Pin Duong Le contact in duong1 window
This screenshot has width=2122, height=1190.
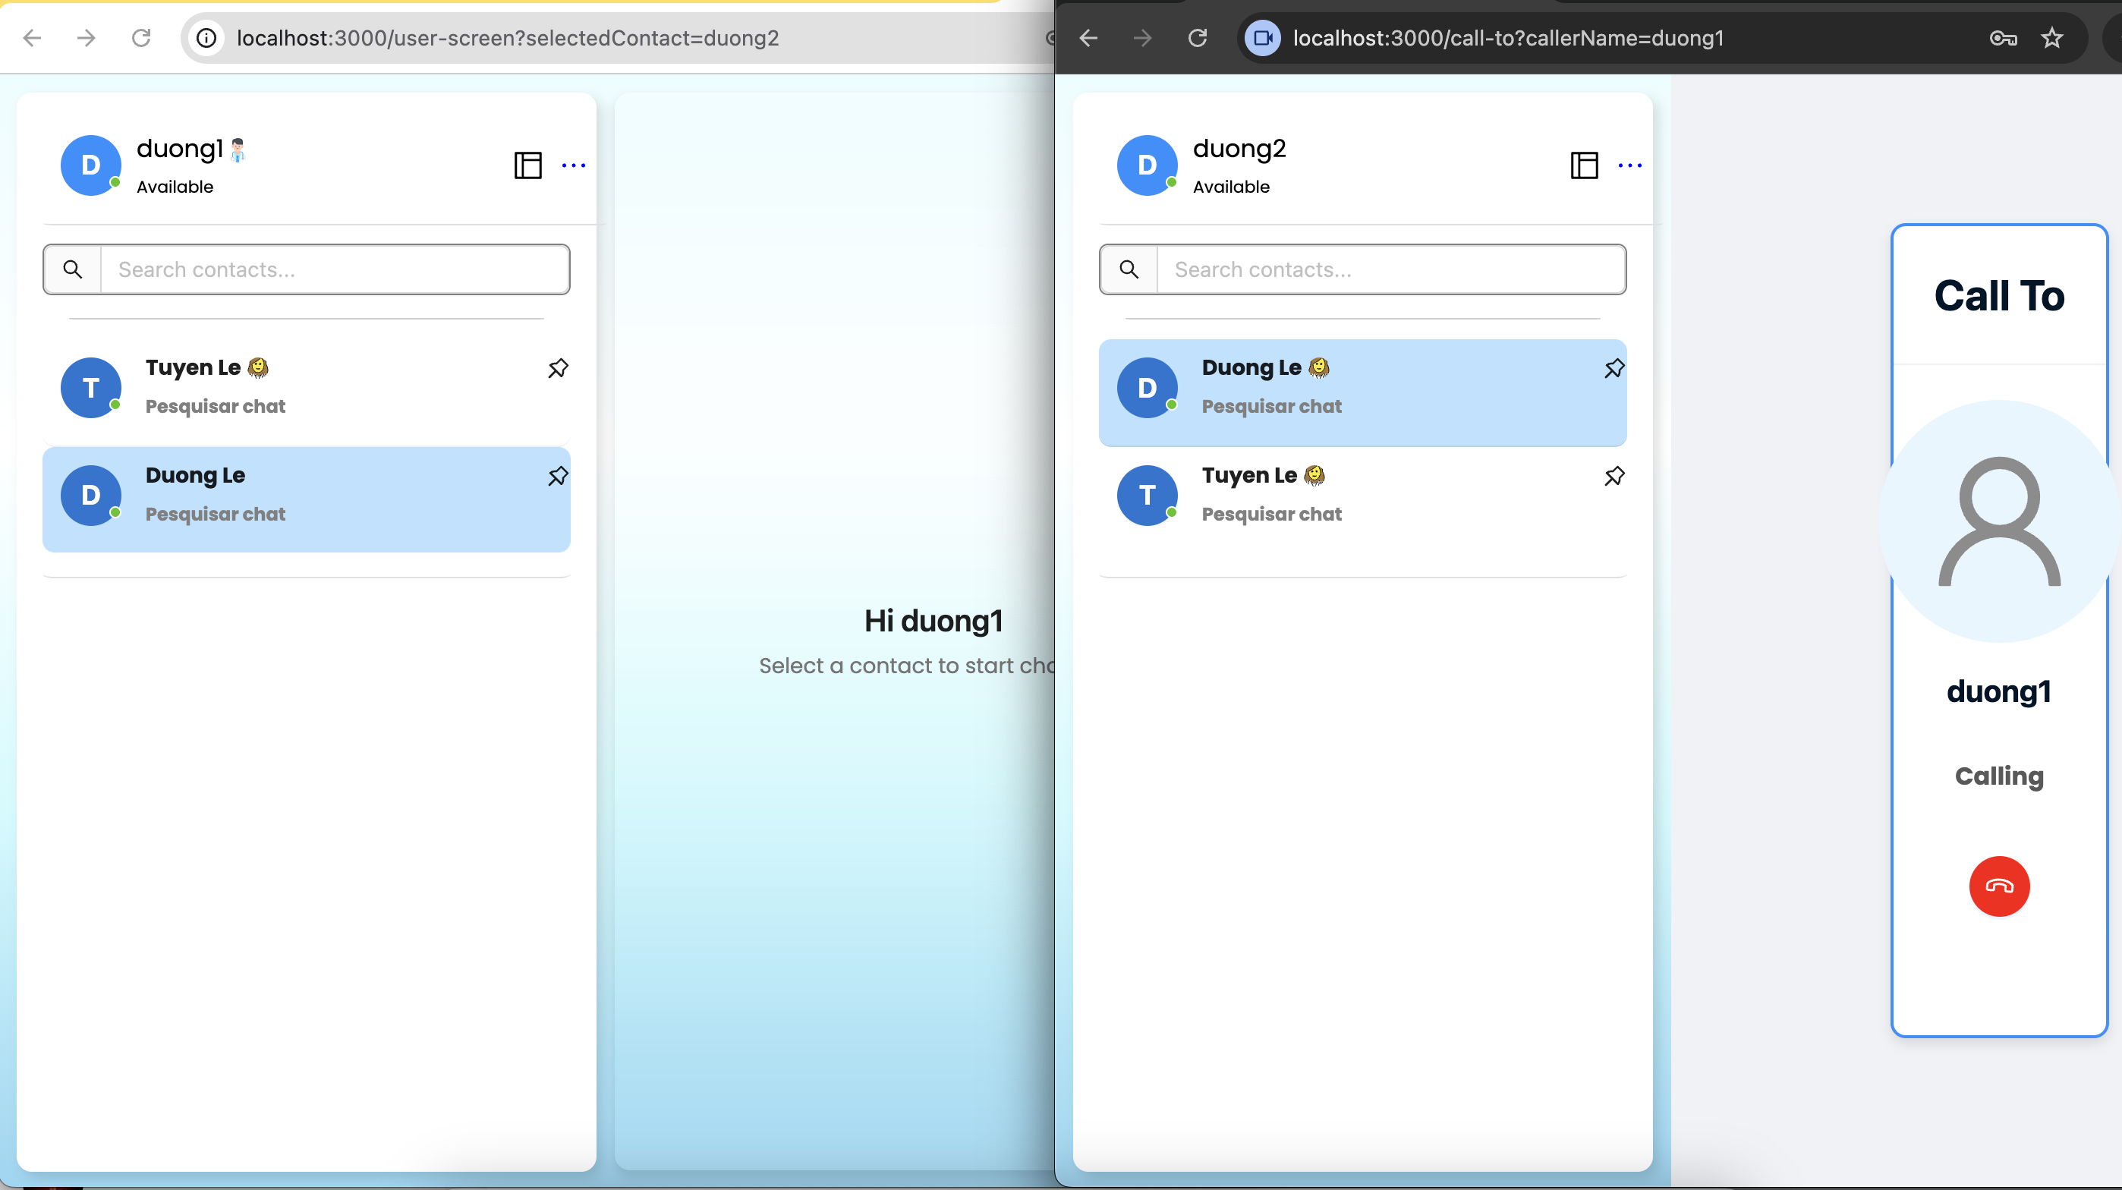click(558, 476)
